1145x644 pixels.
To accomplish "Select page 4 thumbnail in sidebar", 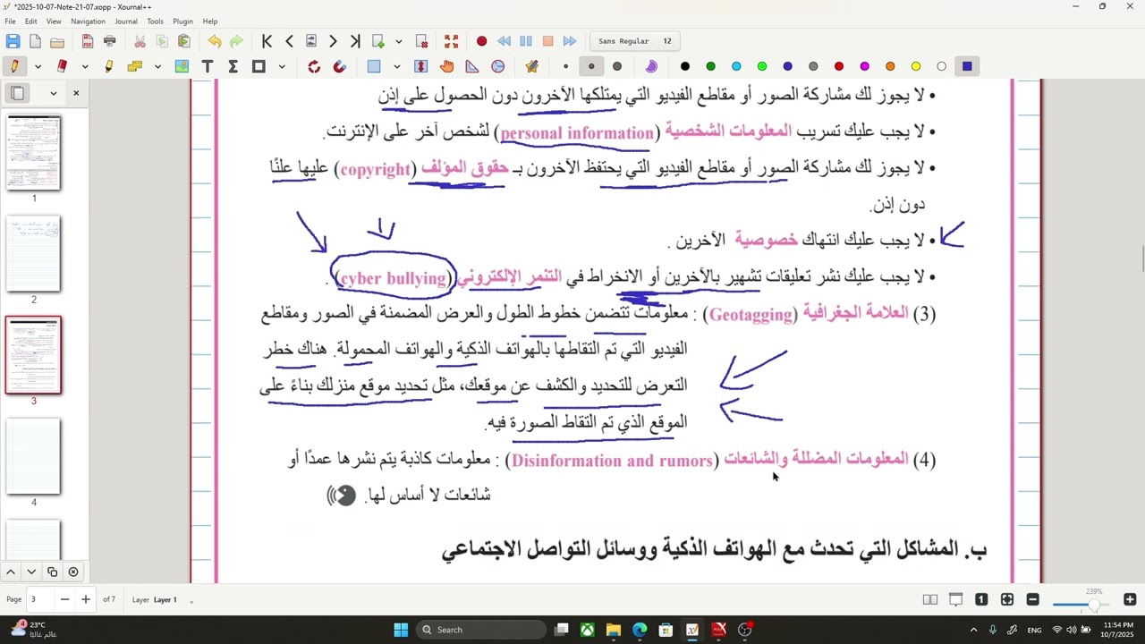I will pos(34,456).
